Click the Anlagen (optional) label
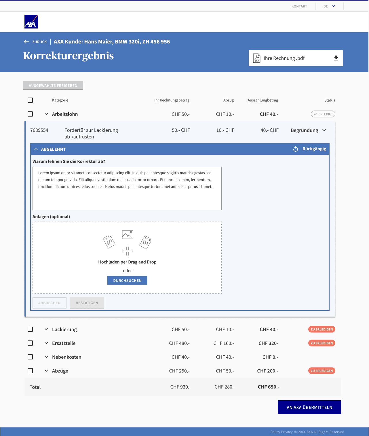 pyautogui.click(x=51, y=216)
